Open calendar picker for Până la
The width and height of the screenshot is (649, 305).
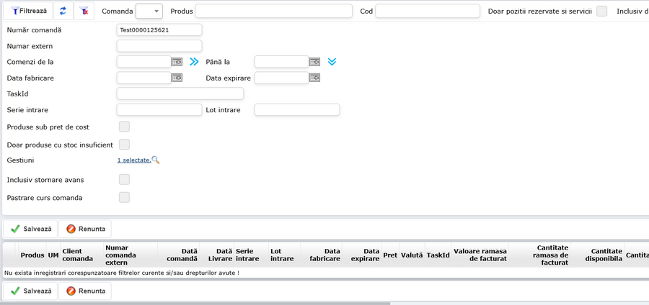[x=314, y=62]
